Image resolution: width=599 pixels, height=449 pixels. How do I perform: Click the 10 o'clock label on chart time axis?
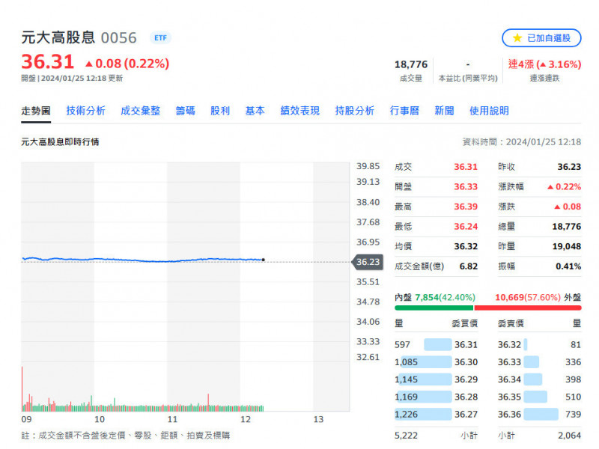(100, 419)
